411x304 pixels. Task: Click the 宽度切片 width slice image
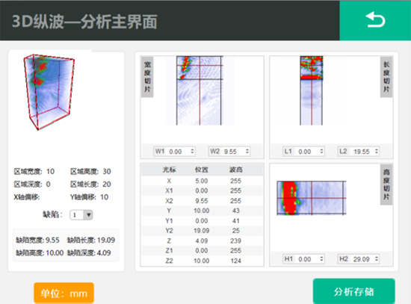pyautogui.click(x=200, y=90)
